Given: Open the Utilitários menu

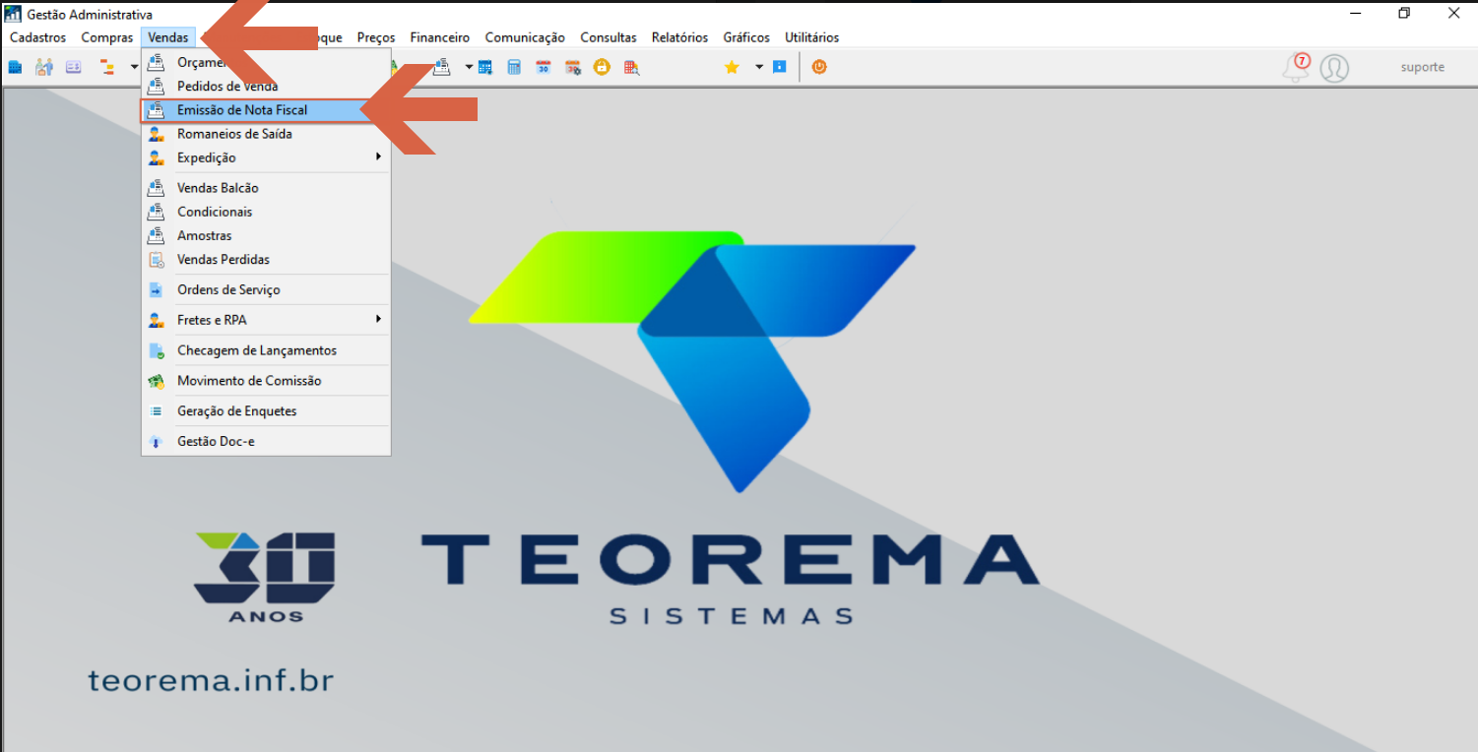Looking at the screenshot, I should 812,37.
